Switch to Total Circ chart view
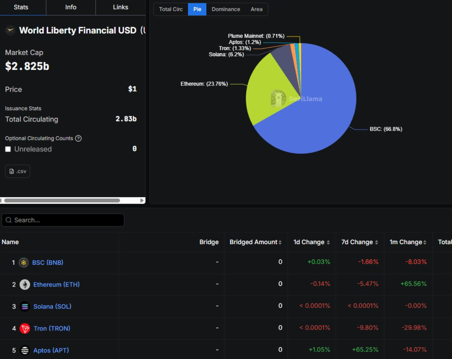This screenshot has width=452, height=359. (x=171, y=9)
